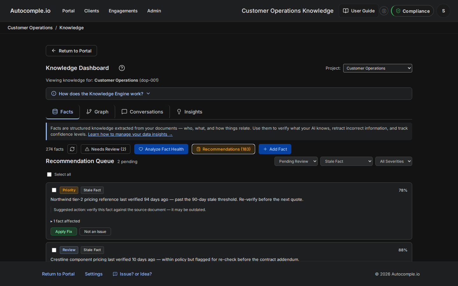Open the S user avatar
The height and width of the screenshot is (286, 458).
[x=443, y=11]
